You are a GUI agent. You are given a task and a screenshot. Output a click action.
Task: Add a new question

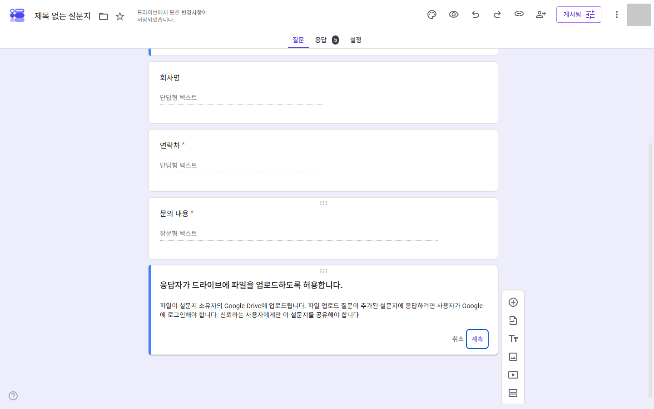(513, 302)
